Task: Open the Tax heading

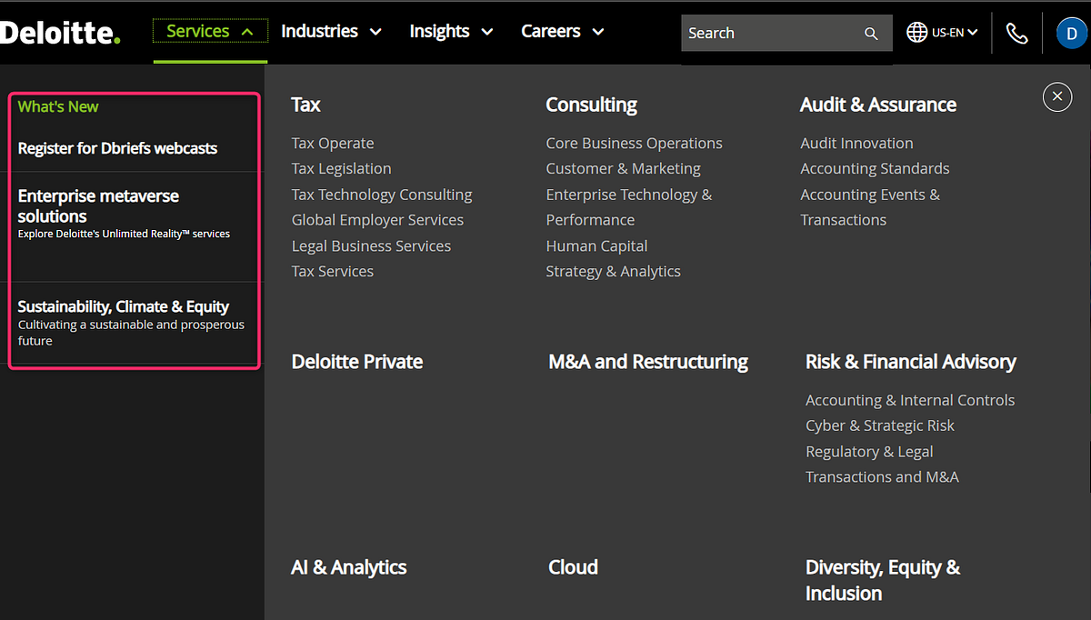Action: click(x=305, y=105)
